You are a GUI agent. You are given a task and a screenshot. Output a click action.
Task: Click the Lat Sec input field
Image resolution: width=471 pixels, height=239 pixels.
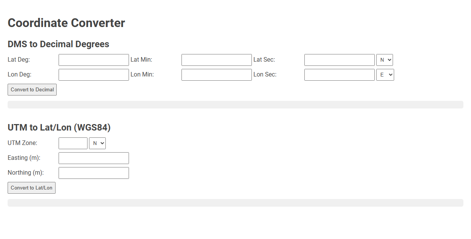pos(339,60)
